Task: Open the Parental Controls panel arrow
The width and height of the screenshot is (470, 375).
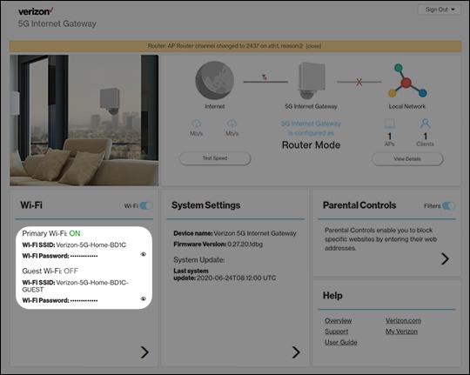Action: coord(445,258)
